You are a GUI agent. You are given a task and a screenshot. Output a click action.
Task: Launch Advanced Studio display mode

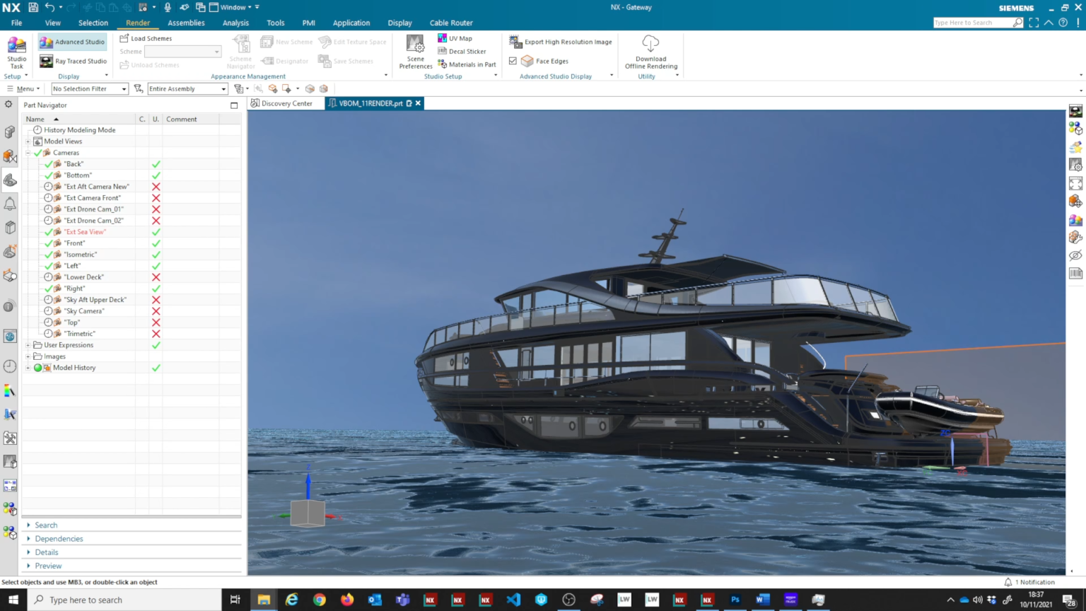71,41
